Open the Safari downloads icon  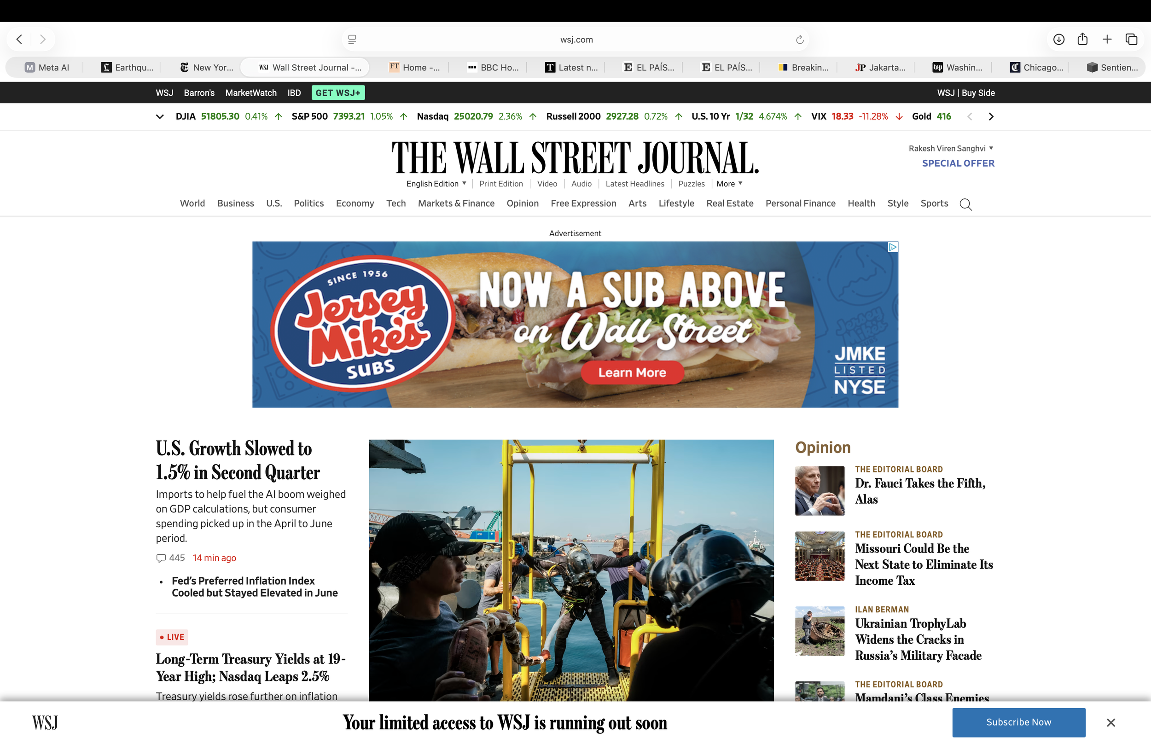(1058, 39)
